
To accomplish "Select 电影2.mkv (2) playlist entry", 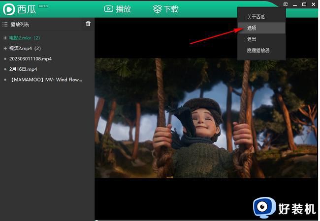I will 25,38.
